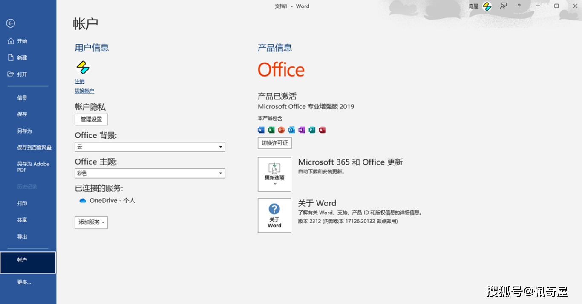Click the PowerPoint product icon

click(281, 130)
